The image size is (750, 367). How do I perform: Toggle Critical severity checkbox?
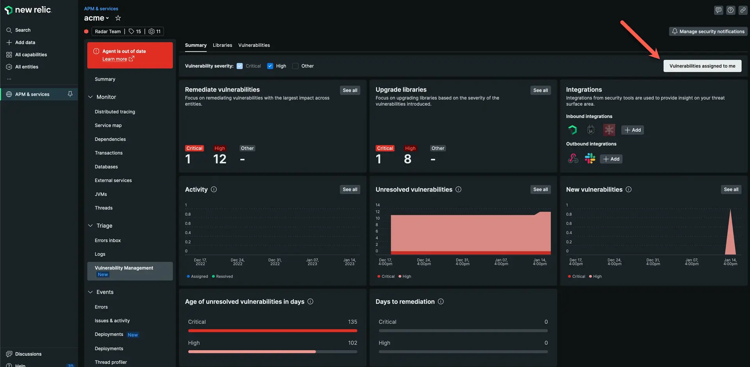[239, 66]
